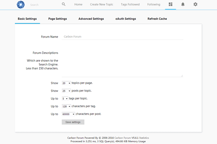Open the oAuth Settings tab

(x=125, y=19)
